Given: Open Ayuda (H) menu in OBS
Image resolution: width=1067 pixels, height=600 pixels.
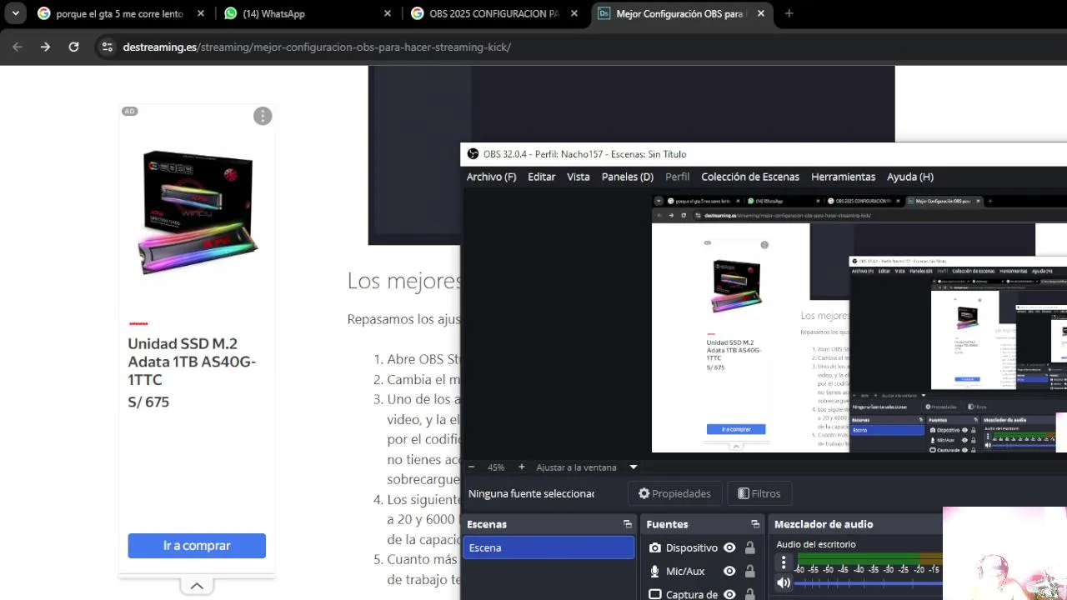Looking at the screenshot, I should [910, 177].
